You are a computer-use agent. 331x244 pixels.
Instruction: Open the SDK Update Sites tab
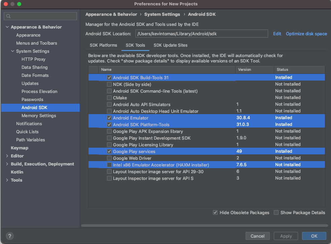tap(171, 45)
